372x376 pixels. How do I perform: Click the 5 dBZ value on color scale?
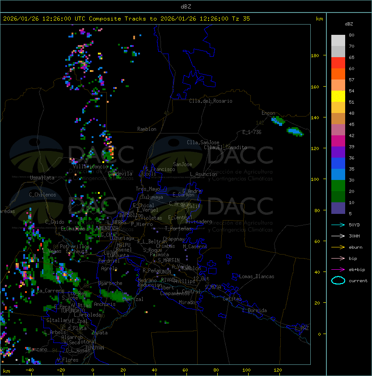pos(350,213)
